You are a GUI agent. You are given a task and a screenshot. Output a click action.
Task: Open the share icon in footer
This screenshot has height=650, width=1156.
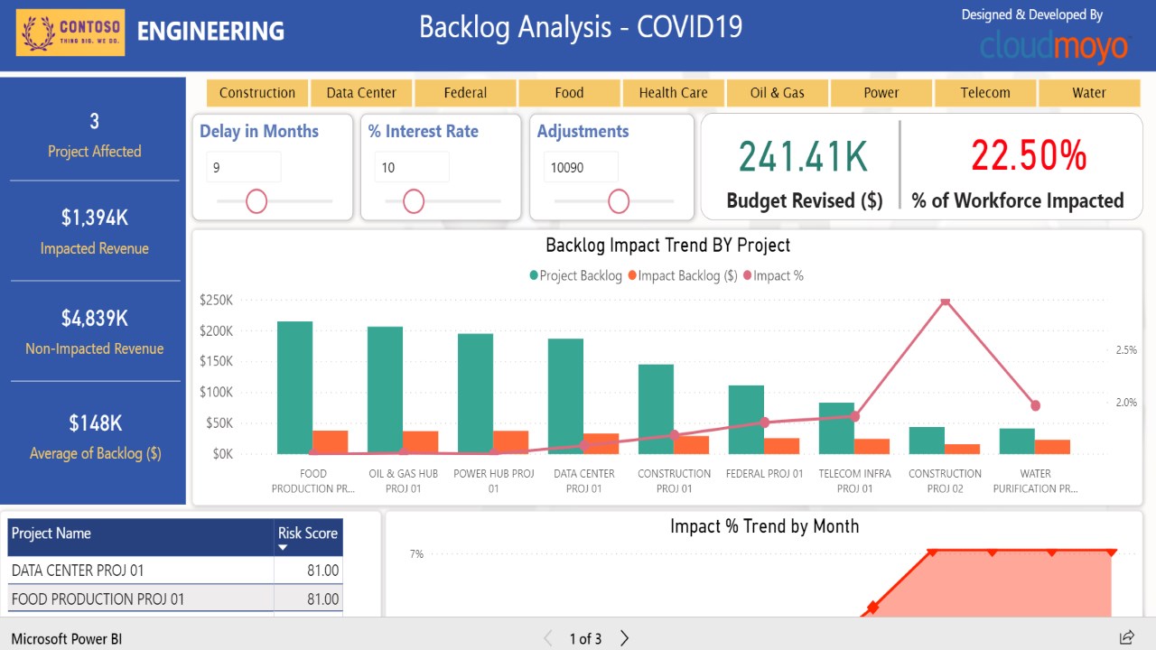point(1127,637)
